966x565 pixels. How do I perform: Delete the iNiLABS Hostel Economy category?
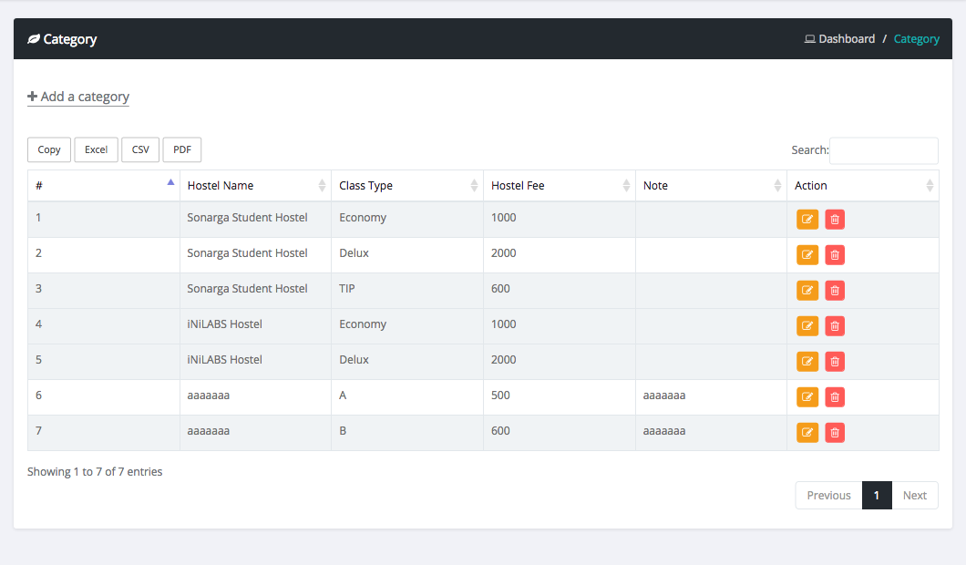tap(835, 325)
